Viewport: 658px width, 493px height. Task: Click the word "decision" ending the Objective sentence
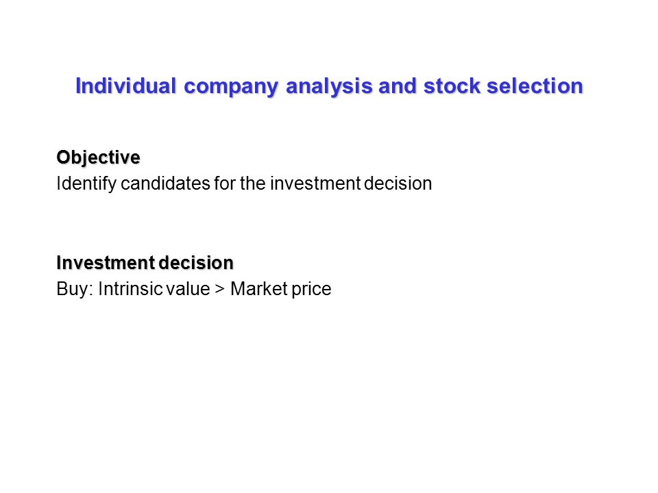tap(398, 184)
